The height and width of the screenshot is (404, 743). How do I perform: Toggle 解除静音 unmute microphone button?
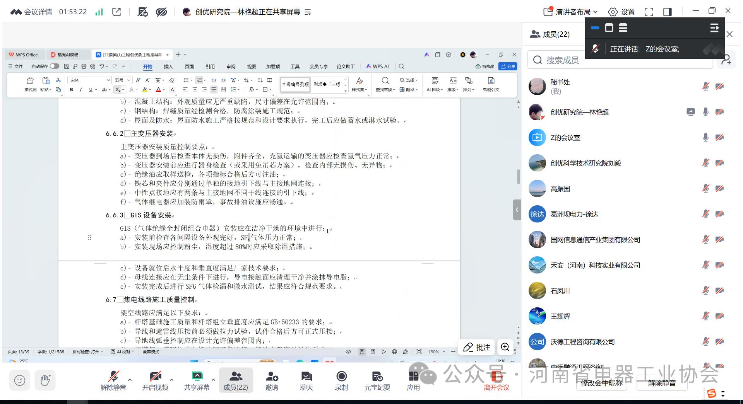pyautogui.click(x=113, y=380)
